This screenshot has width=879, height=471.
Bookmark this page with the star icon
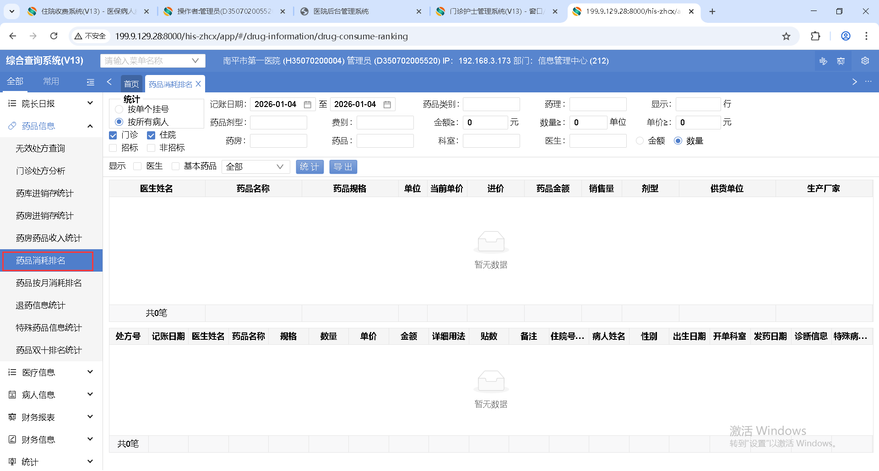click(786, 36)
